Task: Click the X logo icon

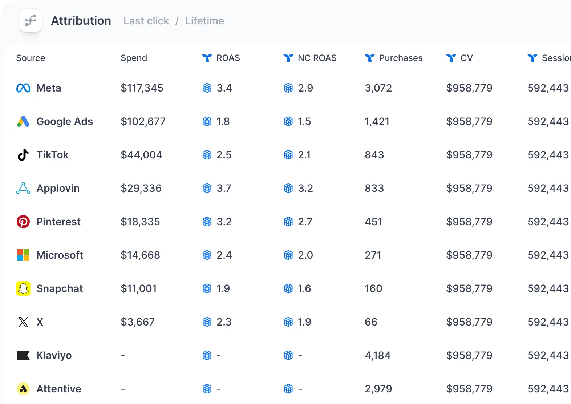Action: tap(23, 322)
